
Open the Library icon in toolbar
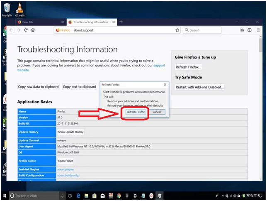coord(242,30)
